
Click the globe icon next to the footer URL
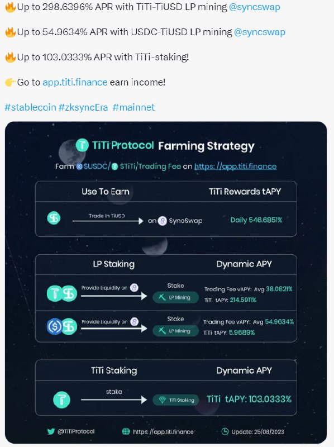[126, 431]
